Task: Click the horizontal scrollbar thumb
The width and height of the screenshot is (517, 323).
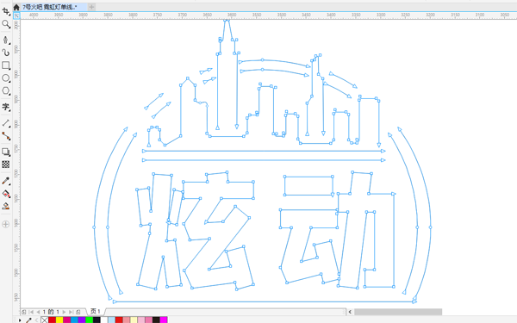Action: [398, 312]
